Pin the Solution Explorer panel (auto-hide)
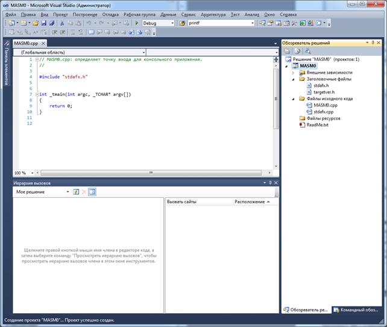Image resolution: width=387 pixels, height=327 pixels. coord(374,43)
